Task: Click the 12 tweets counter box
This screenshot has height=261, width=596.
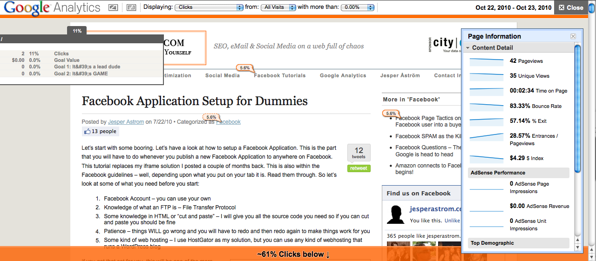Action: click(359, 153)
